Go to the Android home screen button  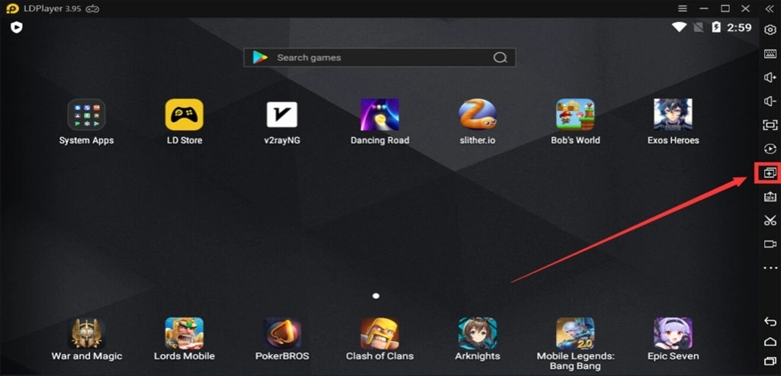click(x=770, y=341)
